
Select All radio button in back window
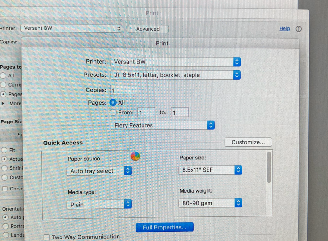coord(3,75)
